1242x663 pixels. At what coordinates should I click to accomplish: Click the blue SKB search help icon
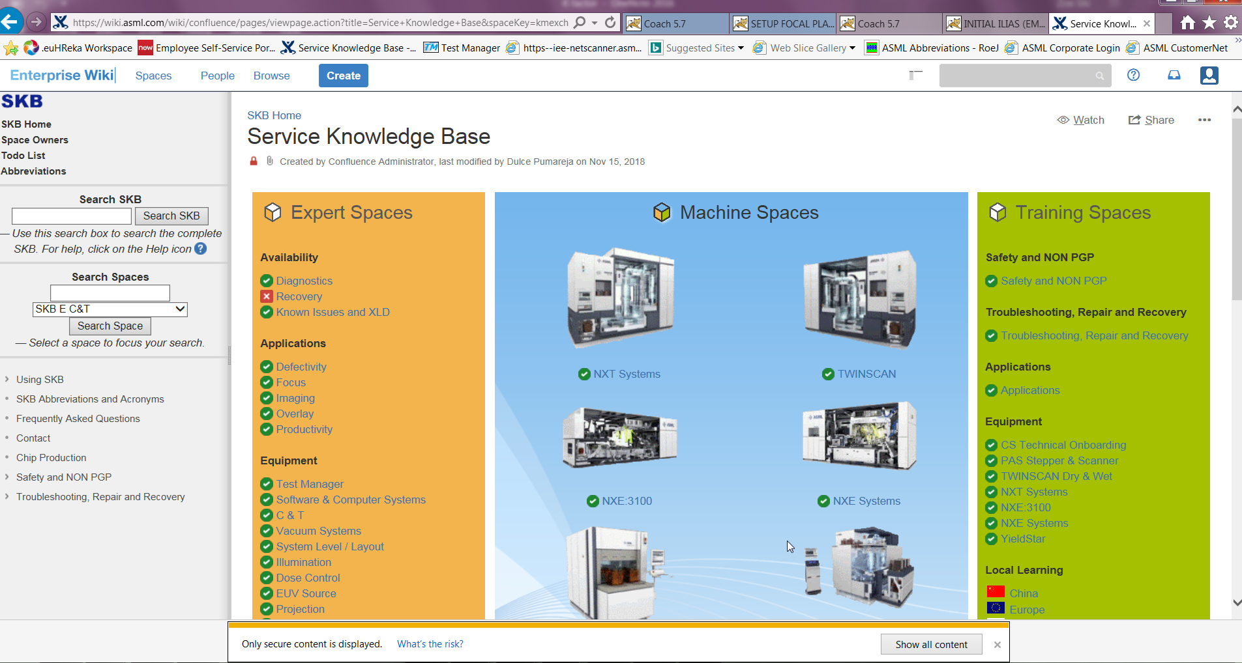(201, 249)
